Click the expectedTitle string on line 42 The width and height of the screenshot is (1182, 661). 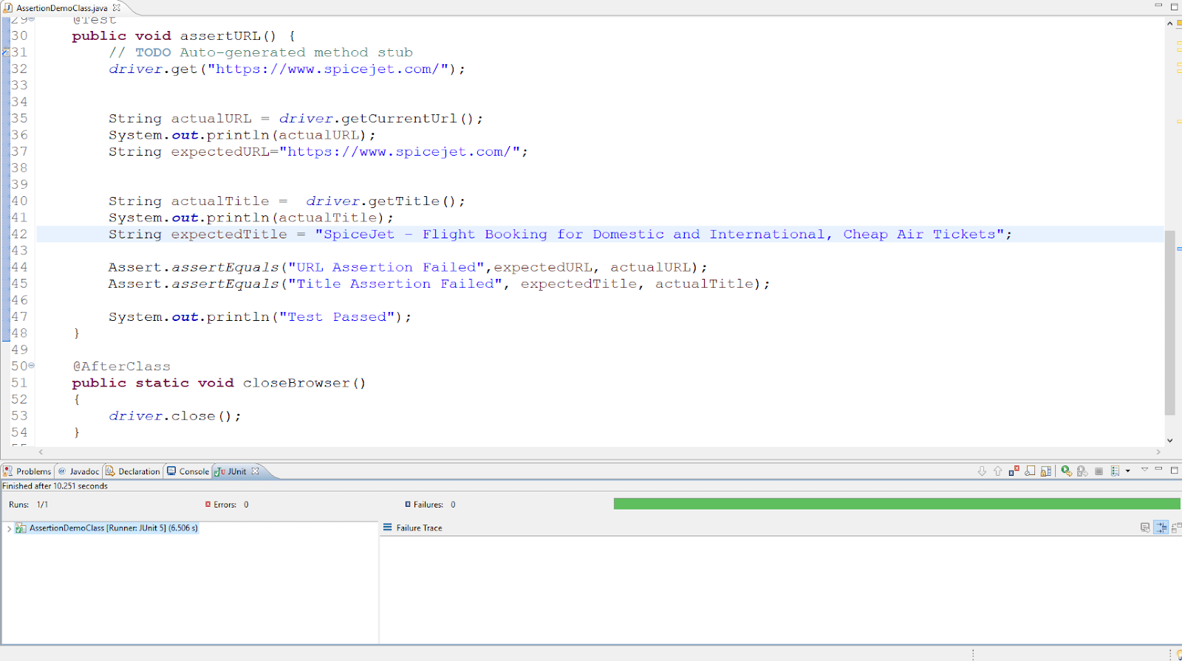click(x=659, y=234)
